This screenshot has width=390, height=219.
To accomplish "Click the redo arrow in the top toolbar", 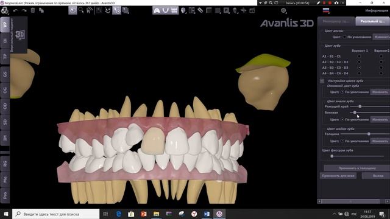I will pyautogui.click(x=24, y=10).
